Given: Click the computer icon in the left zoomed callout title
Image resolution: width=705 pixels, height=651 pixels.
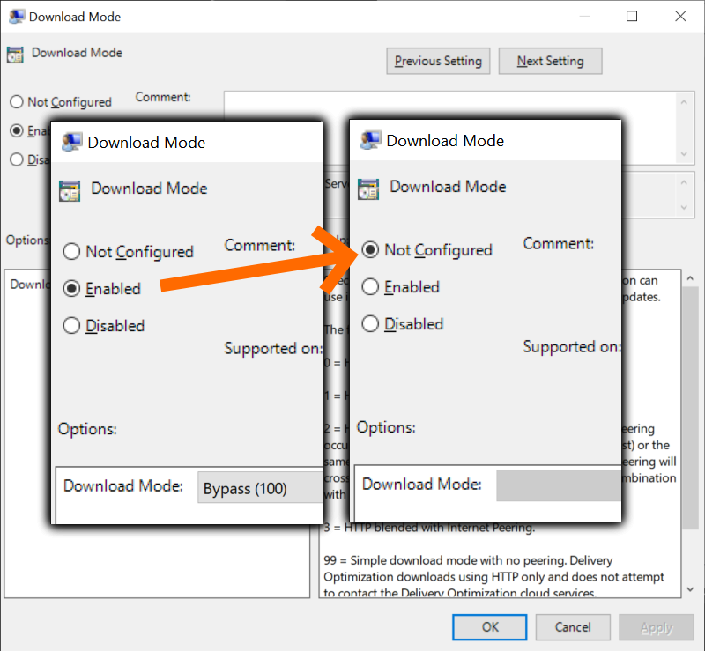Looking at the screenshot, I should (x=71, y=142).
